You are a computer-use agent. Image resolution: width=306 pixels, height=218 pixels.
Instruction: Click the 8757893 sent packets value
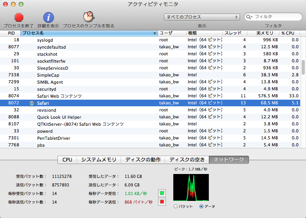60,185
